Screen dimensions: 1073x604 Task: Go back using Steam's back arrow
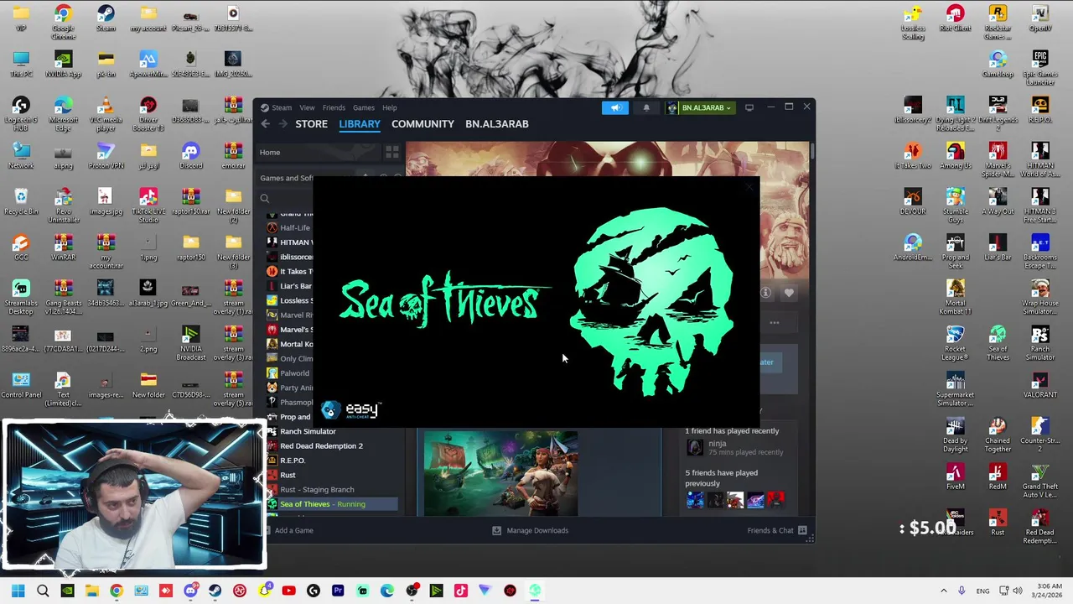pyautogui.click(x=265, y=124)
